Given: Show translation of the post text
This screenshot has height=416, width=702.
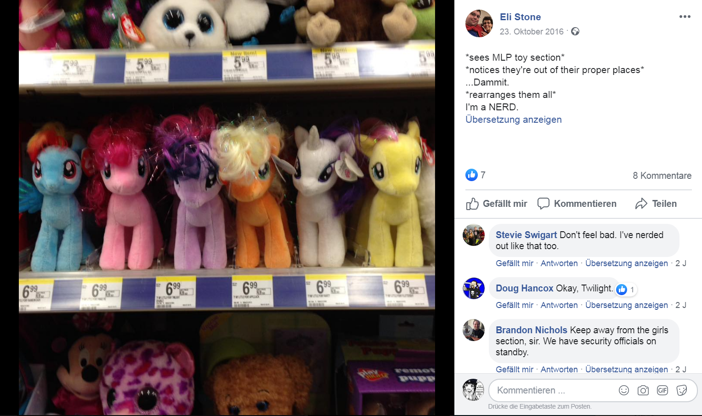Looking at the screenshot, I should 514,120.
